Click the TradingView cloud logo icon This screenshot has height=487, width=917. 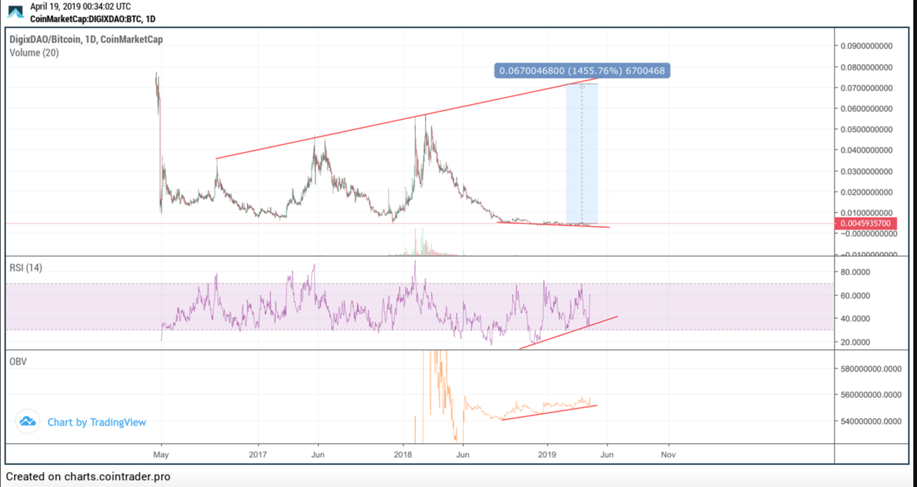(28, 421)
